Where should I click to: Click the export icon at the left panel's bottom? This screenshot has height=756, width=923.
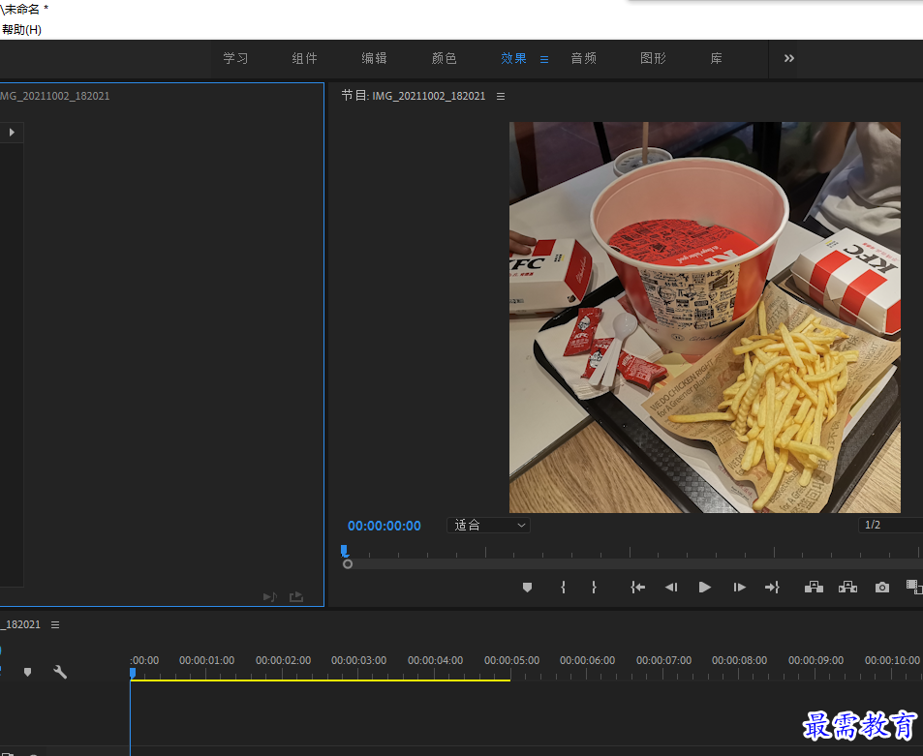(296, 597)
